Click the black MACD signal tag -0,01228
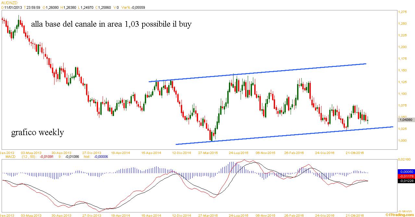This screenshot has width=415, height=217. 406,181
